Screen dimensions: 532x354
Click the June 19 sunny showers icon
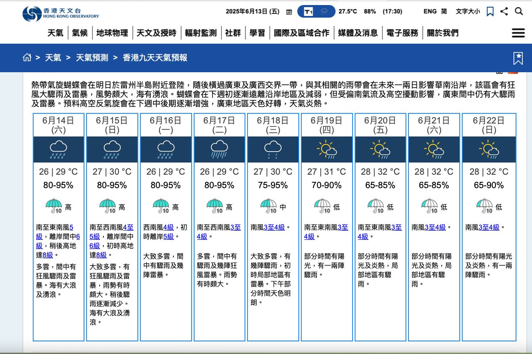(x=327, y=149)
